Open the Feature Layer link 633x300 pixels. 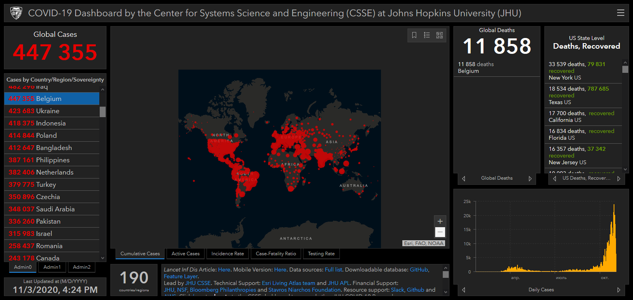[180, 276]
